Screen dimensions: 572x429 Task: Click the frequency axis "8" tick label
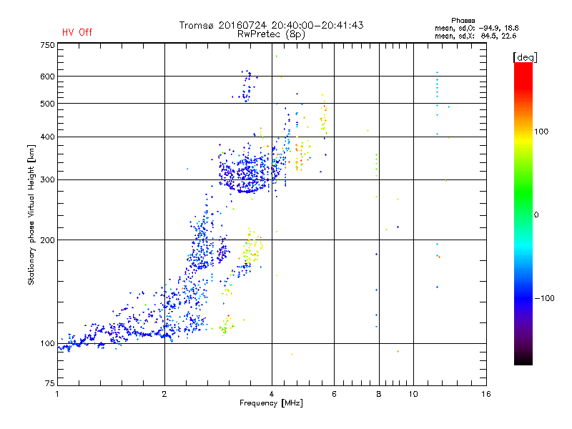coord(379,394)
